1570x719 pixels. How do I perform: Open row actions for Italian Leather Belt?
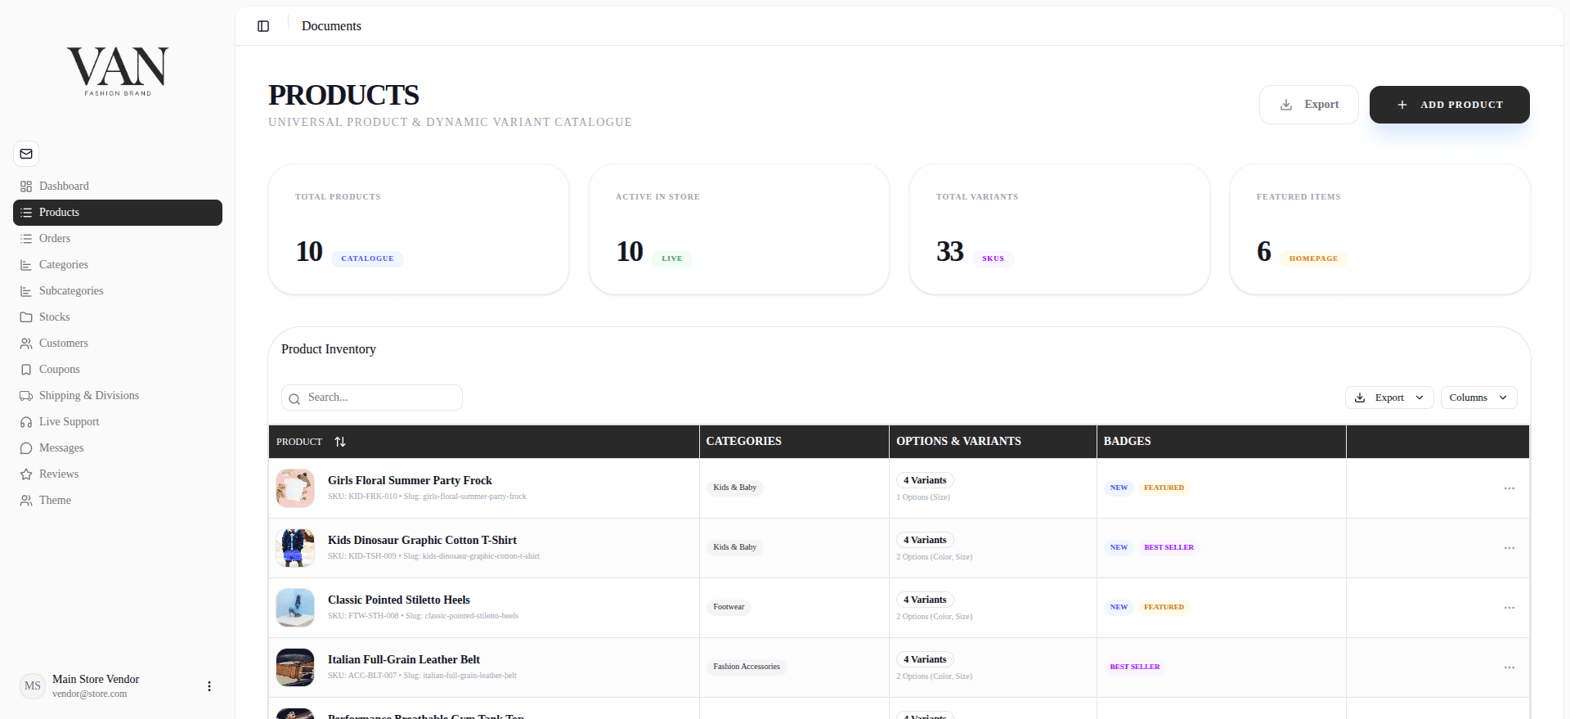pyautogui.click(x=1509, y=667)
